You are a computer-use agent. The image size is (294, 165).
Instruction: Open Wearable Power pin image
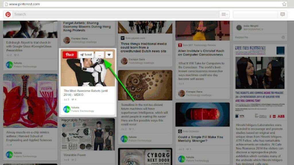click(88, 134)
